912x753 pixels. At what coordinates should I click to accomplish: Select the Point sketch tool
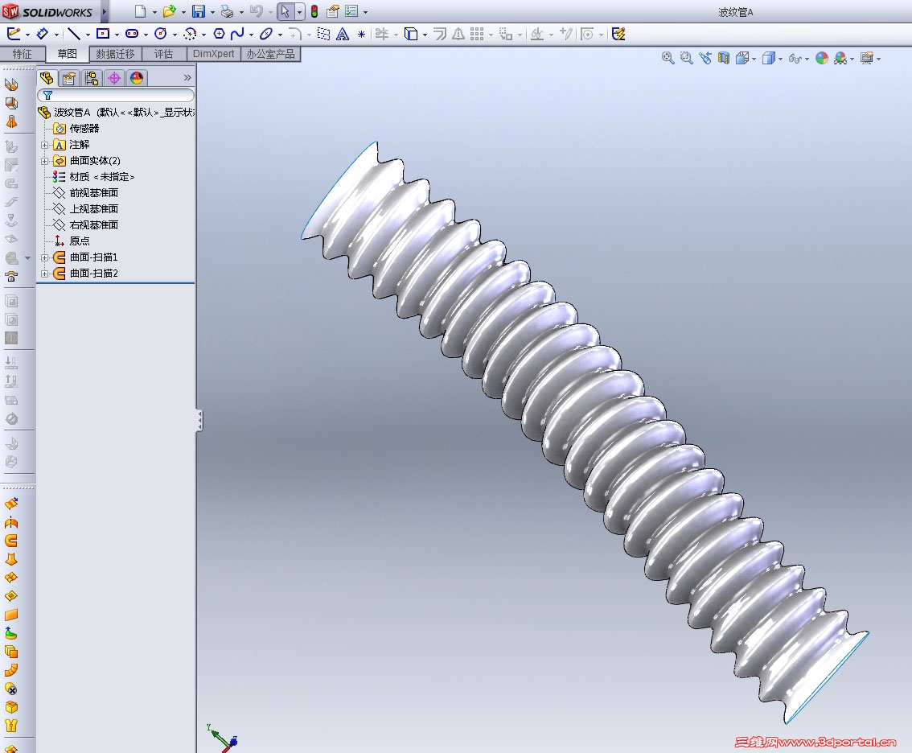point(361,35)
